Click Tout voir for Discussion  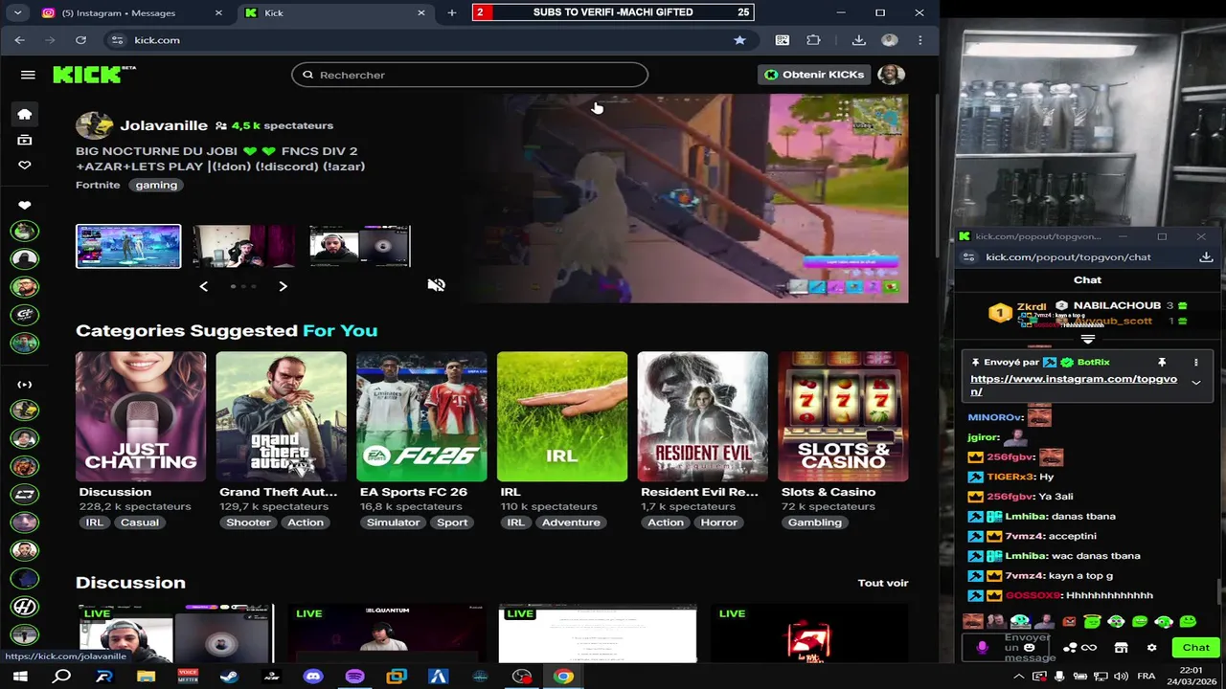882,583
